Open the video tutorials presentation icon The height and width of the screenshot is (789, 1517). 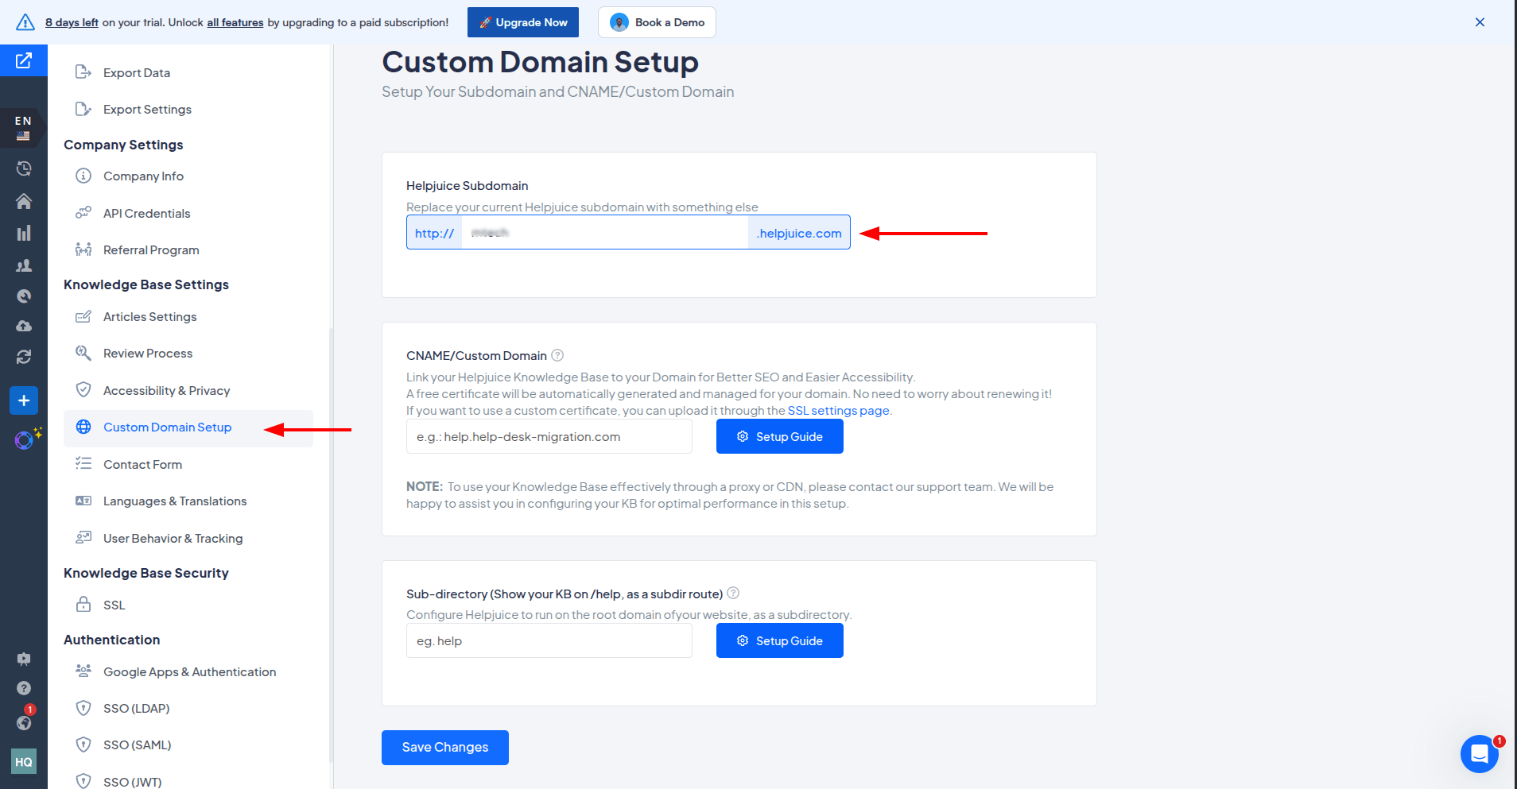point(24,659)
